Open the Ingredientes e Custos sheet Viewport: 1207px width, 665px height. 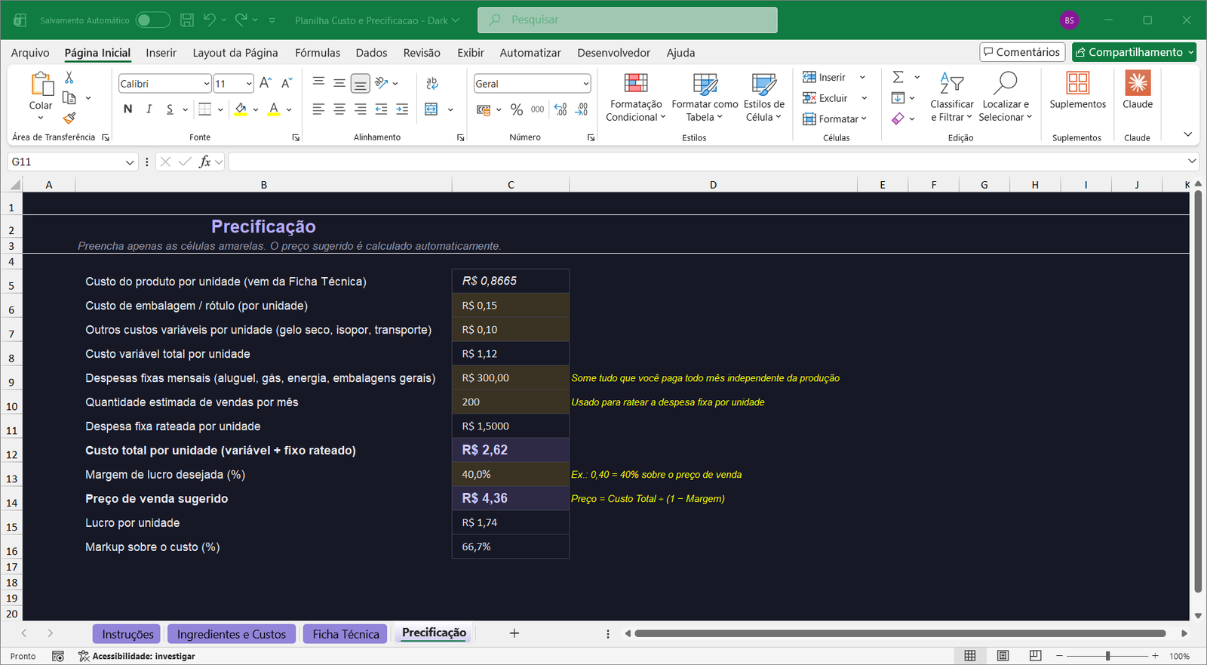point(232,634)
